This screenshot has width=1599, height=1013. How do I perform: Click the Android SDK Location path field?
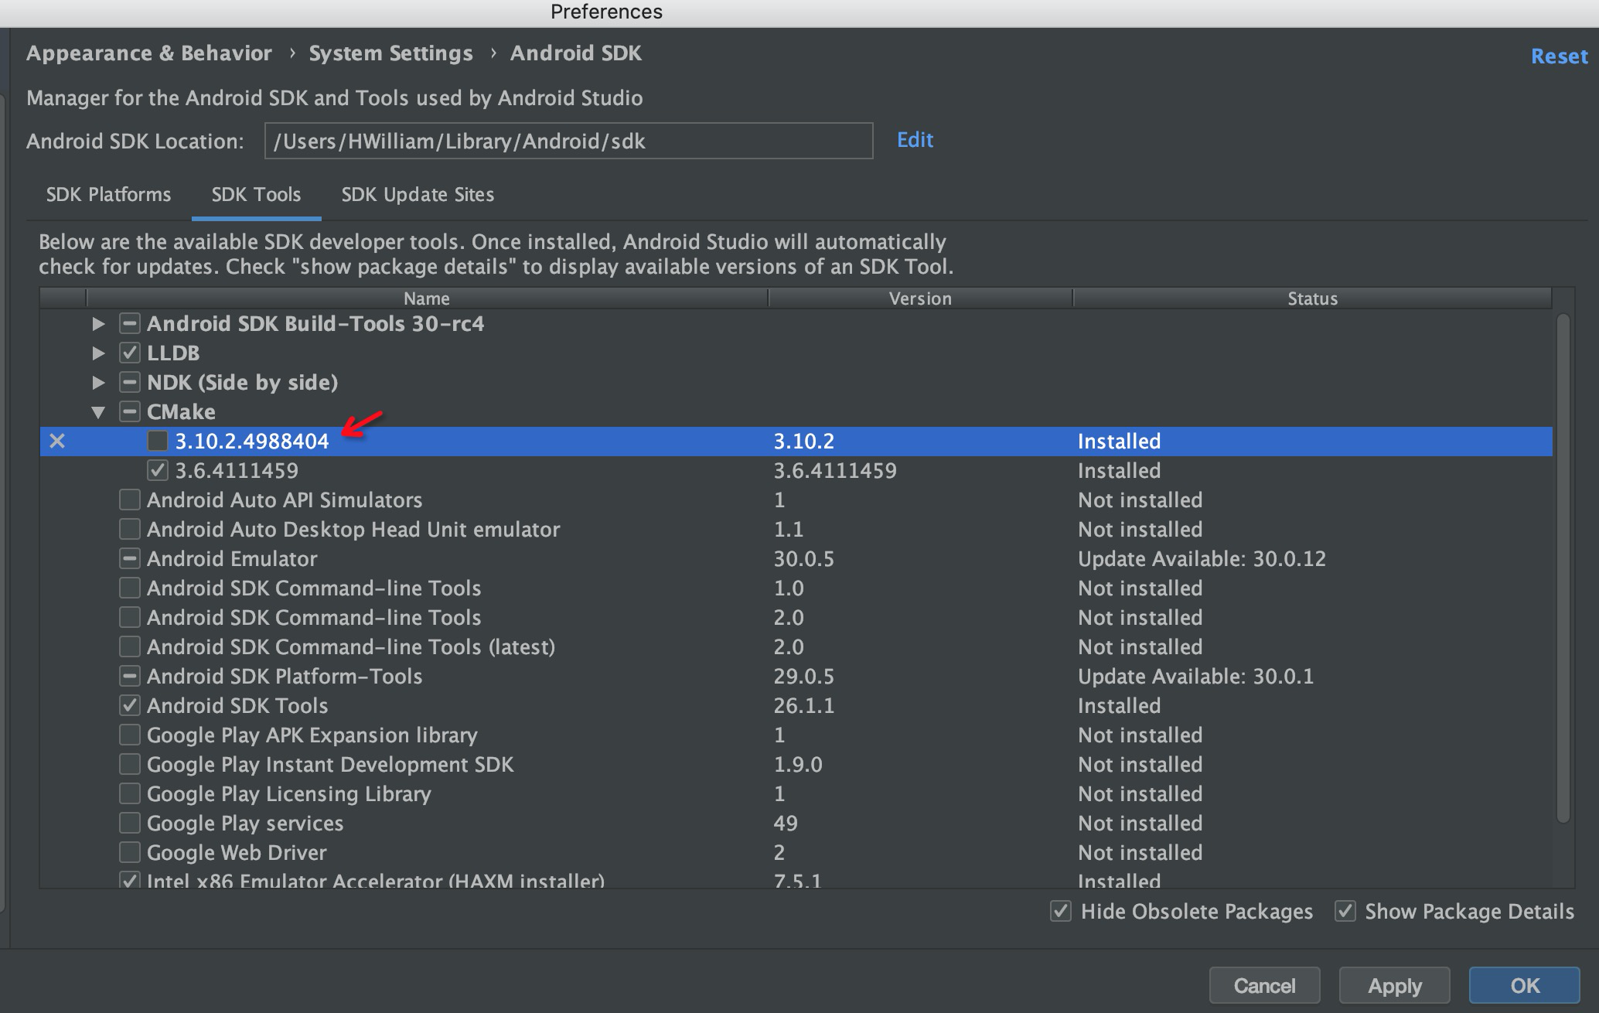568,141
